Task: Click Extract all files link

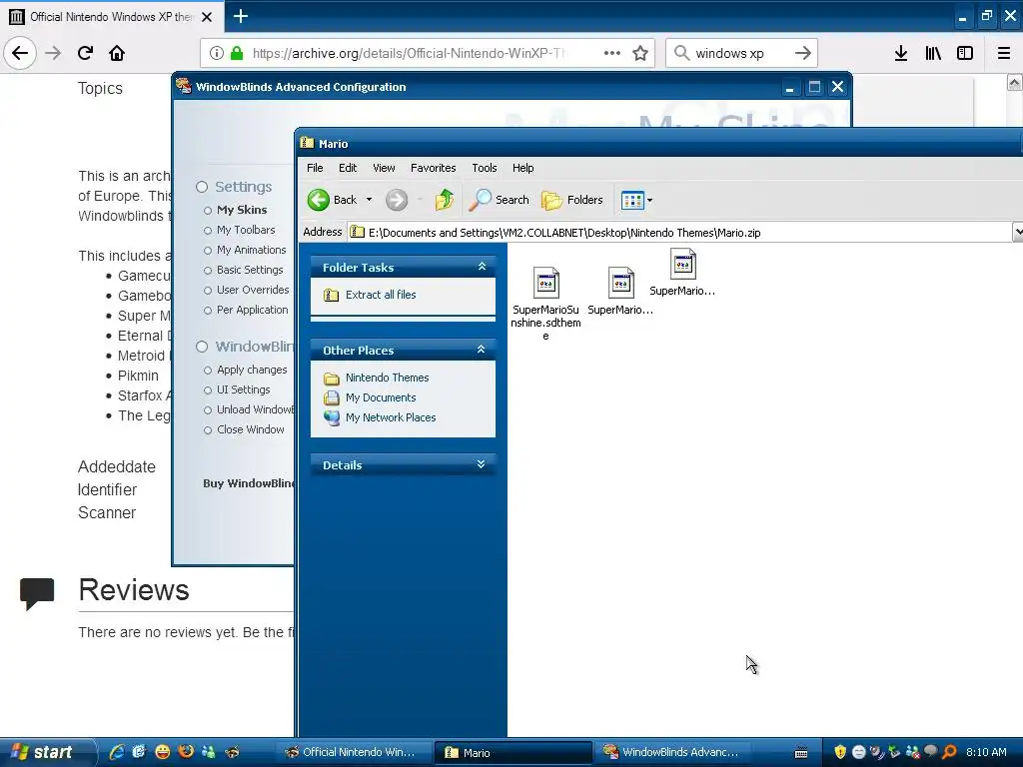Action: (x=381, y=295)
